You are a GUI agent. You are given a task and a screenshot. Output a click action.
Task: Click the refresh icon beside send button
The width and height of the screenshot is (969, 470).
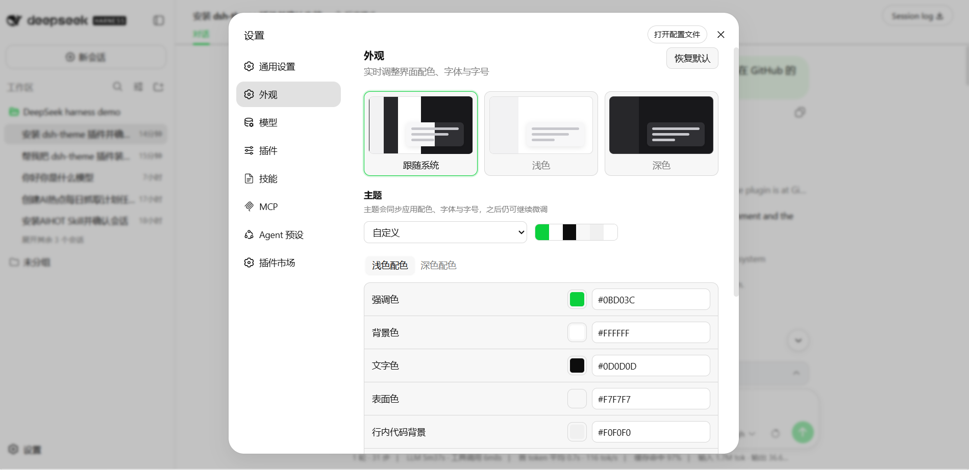pyautogui.click(x=776, y=433)
